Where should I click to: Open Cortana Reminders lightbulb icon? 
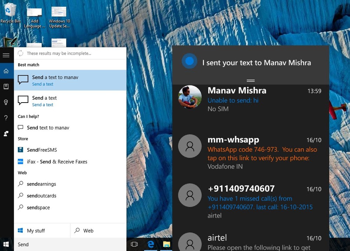pos(6,102)
